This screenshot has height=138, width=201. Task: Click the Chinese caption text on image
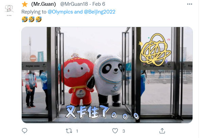102,112
